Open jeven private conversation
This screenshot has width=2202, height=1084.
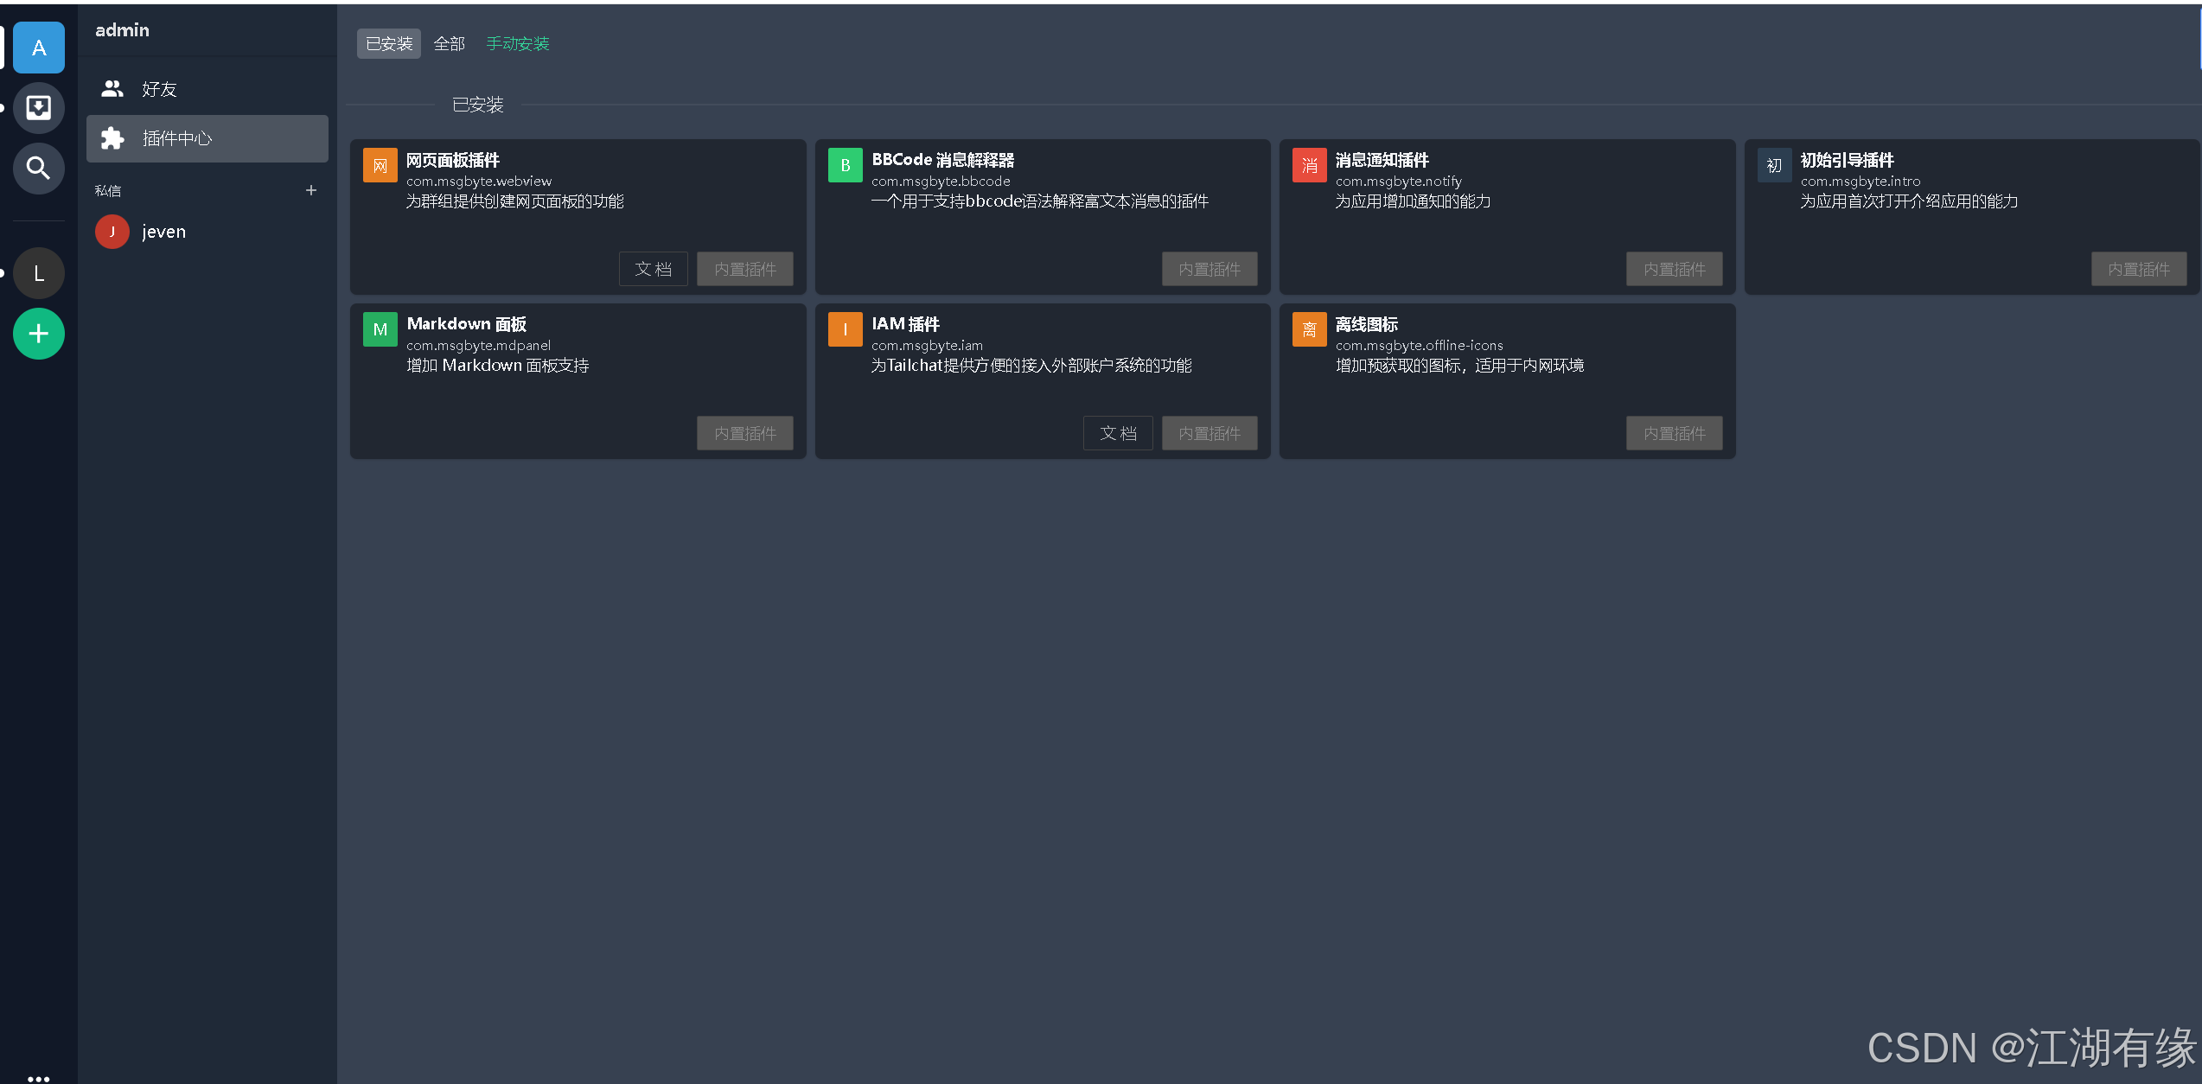163,232
